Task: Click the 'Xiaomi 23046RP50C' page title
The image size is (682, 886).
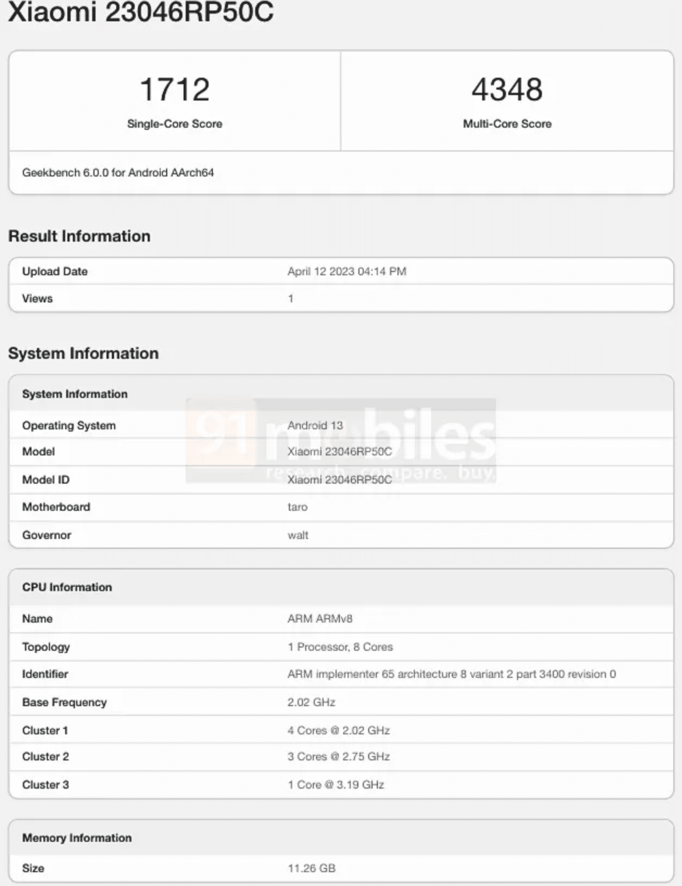Action: coord(141,11)
